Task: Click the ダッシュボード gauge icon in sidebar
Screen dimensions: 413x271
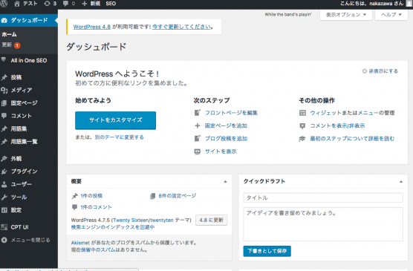Action: point(4,20)
